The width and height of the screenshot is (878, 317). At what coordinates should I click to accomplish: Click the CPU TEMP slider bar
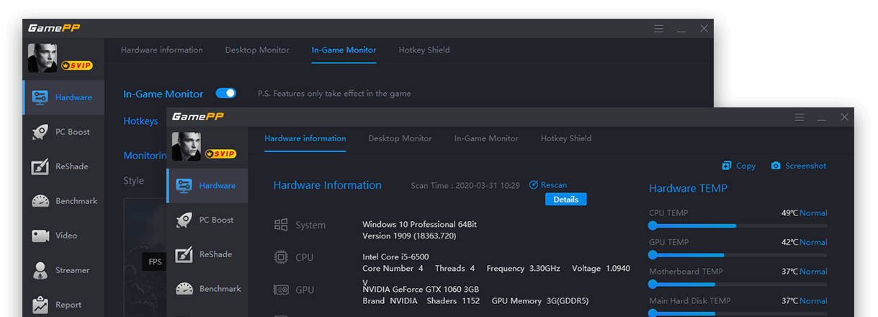[x=738, y=226]
